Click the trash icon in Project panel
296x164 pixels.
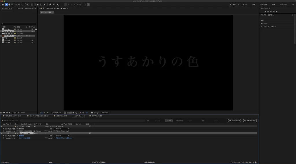(19, 112)
